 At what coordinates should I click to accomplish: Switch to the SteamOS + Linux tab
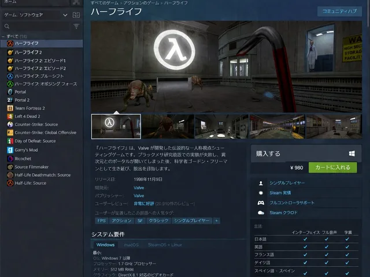click(x=165, y=245)
